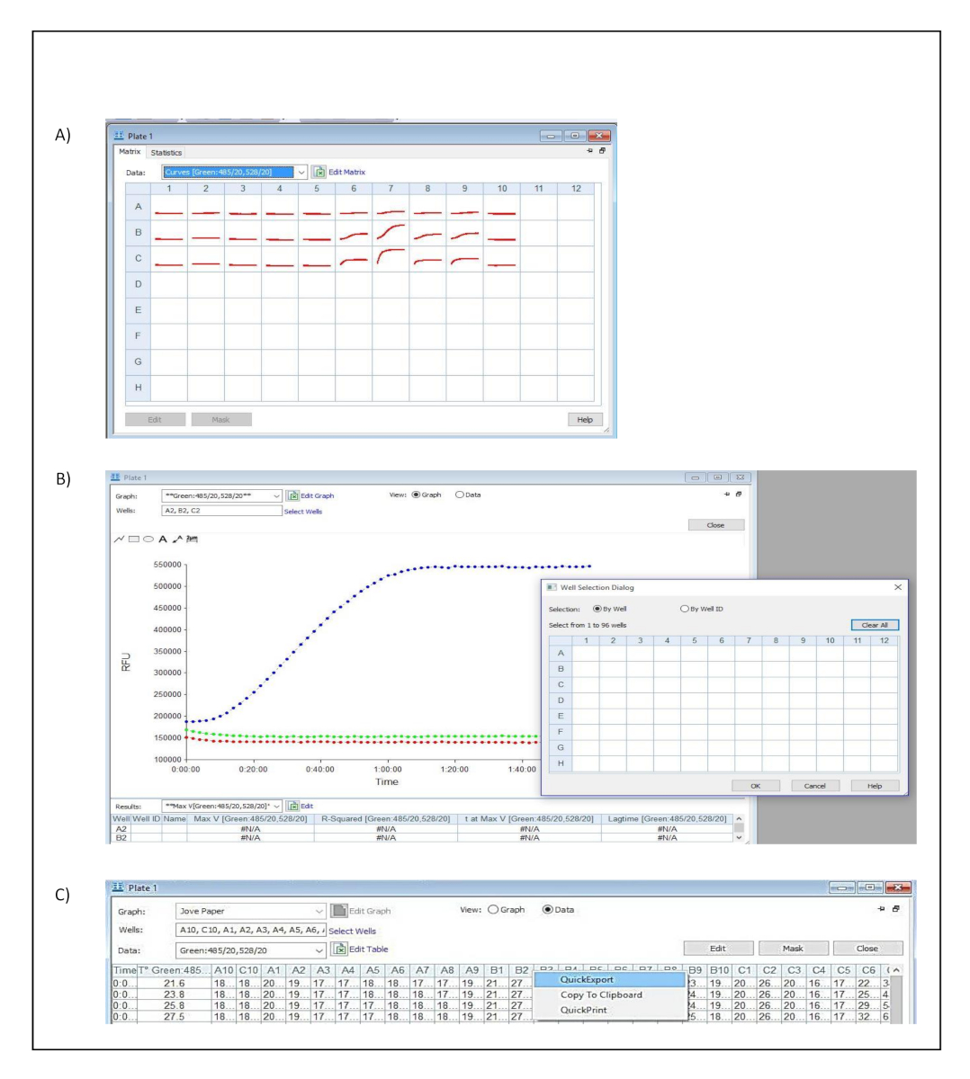Click the Mask button in panel A

pyautogui.click(x=221, y=419)
